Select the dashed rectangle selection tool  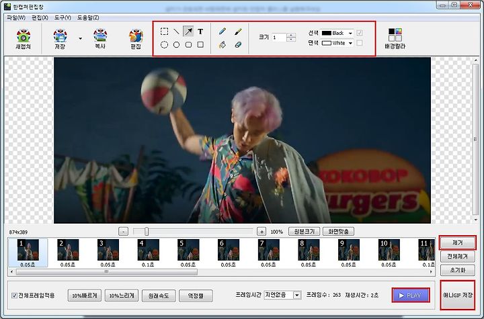click(164, 32)
